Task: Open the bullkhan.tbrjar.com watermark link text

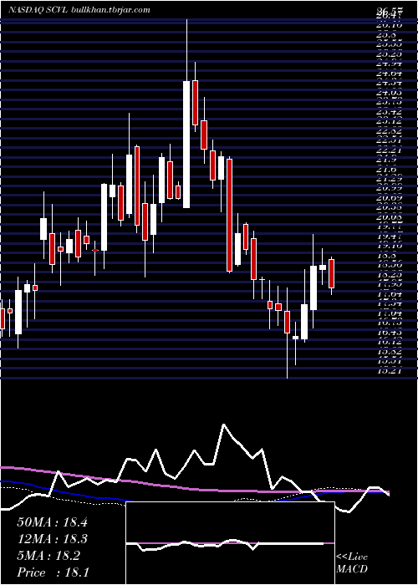Action: coord(110,10)
